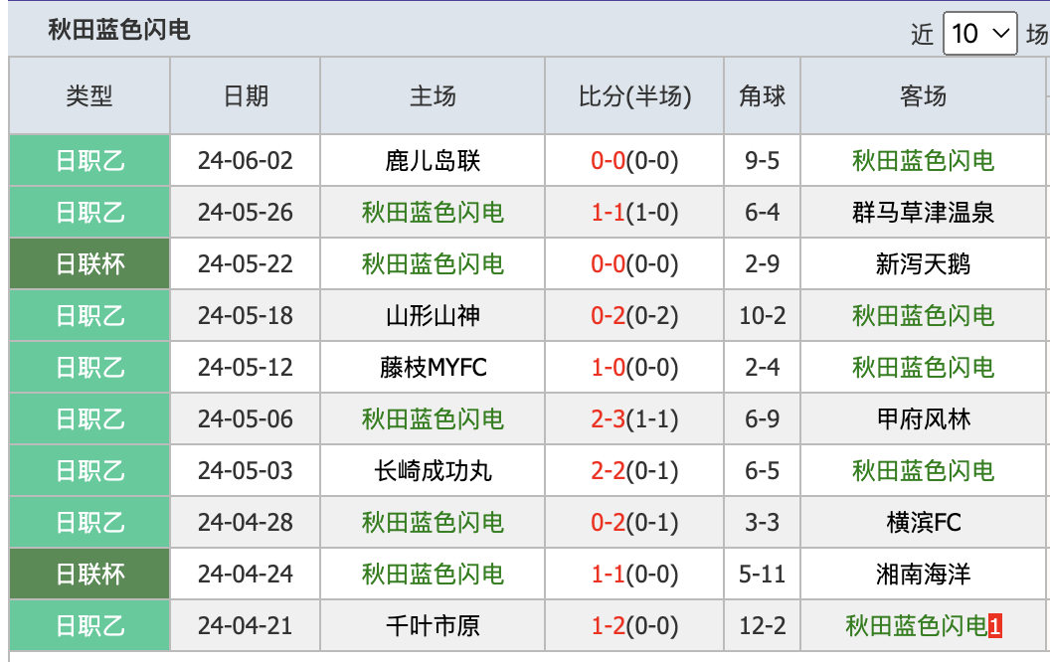Image resolution: width=1050 pixels, height=662 pixels.
Task: Click the 0-2 score on 24-04-28
Action: click(x=609, y=522)
